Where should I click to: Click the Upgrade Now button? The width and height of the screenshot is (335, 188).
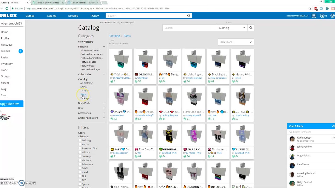tap(12, 104)
